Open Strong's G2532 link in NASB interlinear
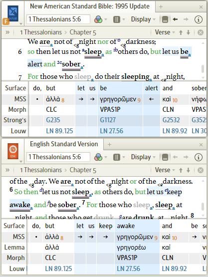208x277 pixels. (x=171, y=120)
